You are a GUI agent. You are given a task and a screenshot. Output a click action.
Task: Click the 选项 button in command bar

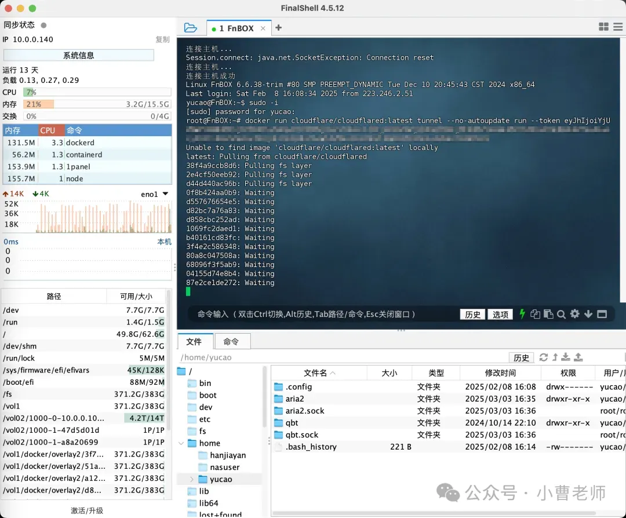tap(500, 315)
